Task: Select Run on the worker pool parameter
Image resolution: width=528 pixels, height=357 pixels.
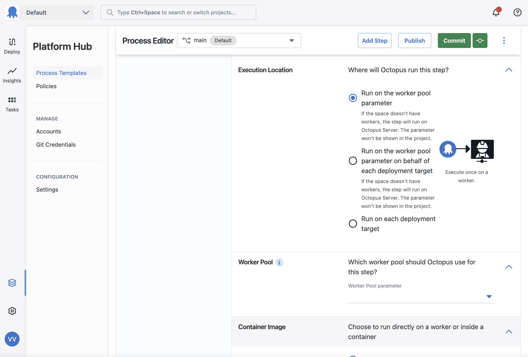Action: (353, 98)
